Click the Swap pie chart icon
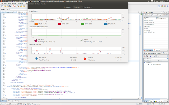The width and height of the screenshot is (169, 105). [82, 40]
